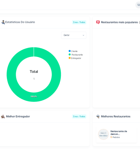The width and height of the screenshot is (140, 149).
Task: Click the Estatísticas Do Usuário heading
Action: (20, 22)
